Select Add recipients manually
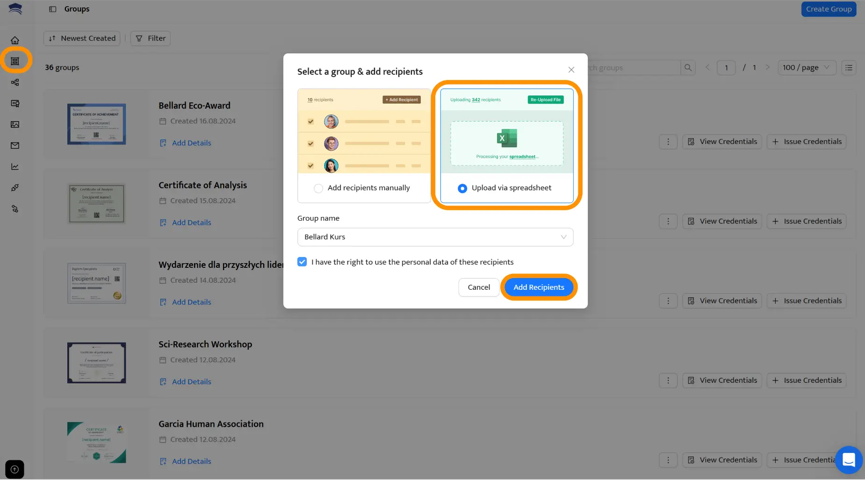This screenshot has width=865, height=480. click(x=318, y=188)
